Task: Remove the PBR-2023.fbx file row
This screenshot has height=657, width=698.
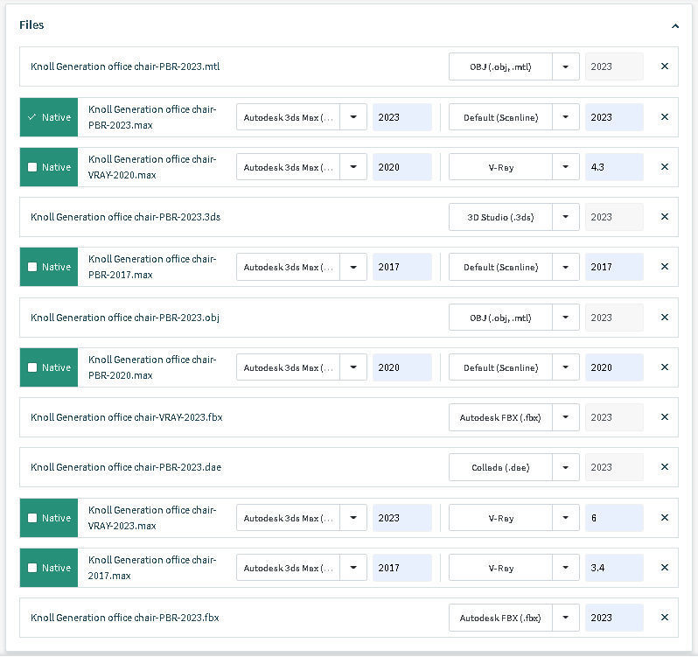Action: (665, 618)
